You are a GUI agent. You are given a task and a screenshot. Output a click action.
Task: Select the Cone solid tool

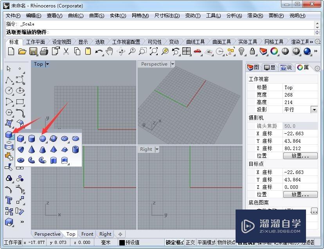pyautogui.click(x=32, y=150)
